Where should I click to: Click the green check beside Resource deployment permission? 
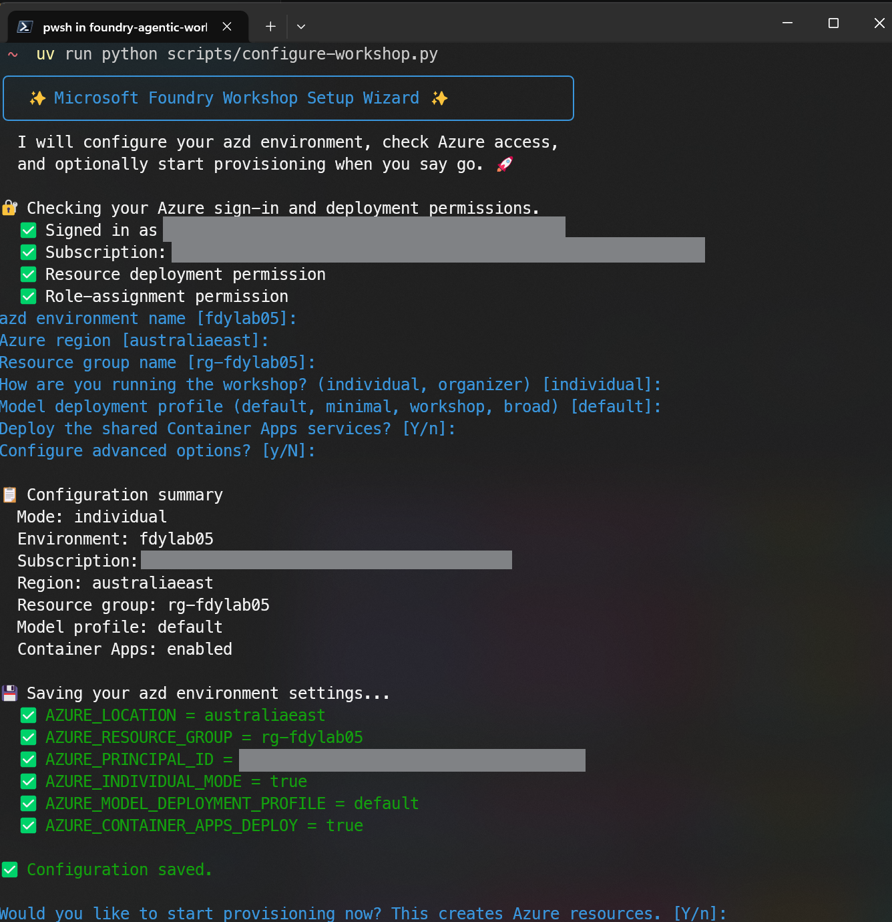tap(28, 275)
